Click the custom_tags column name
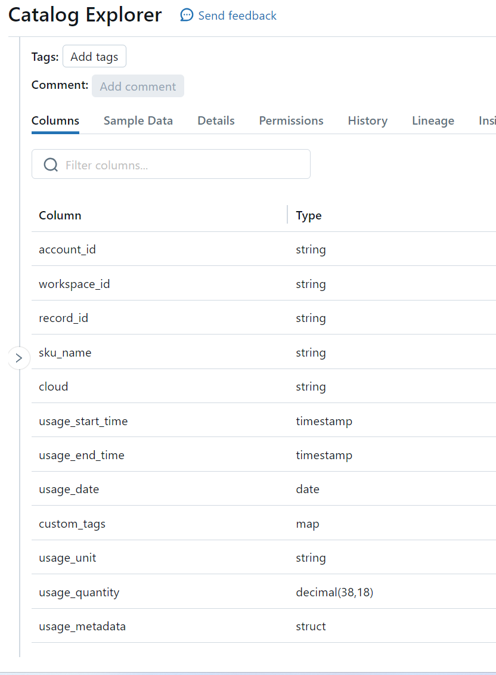This screenshot has height=675, width=496. (72, 524)
